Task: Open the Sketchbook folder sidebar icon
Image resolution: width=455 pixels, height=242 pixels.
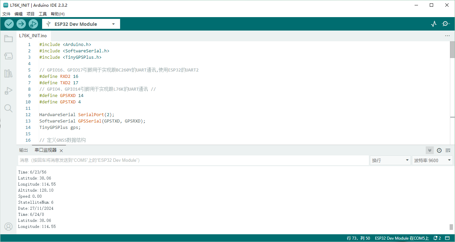Action: (8, 39)
